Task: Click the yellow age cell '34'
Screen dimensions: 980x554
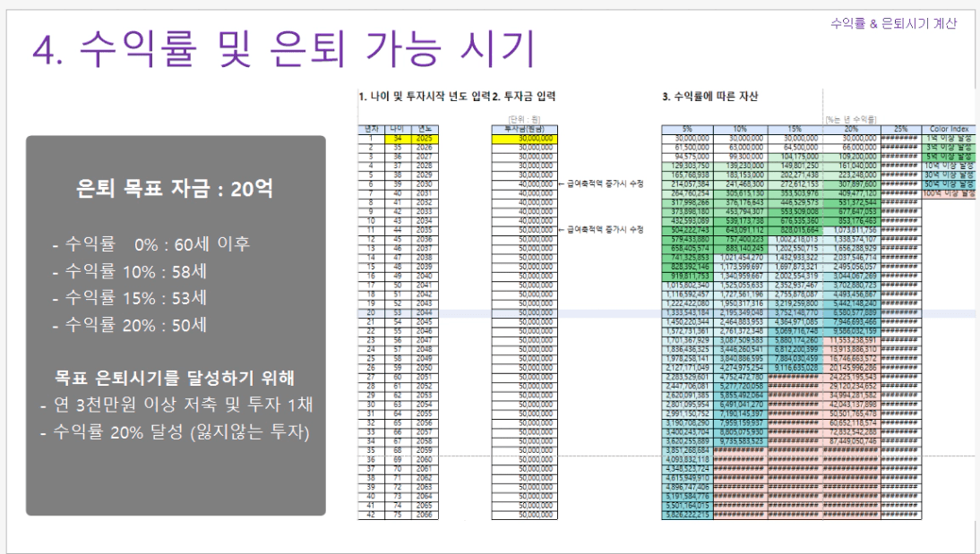Action: click(398, 139)
